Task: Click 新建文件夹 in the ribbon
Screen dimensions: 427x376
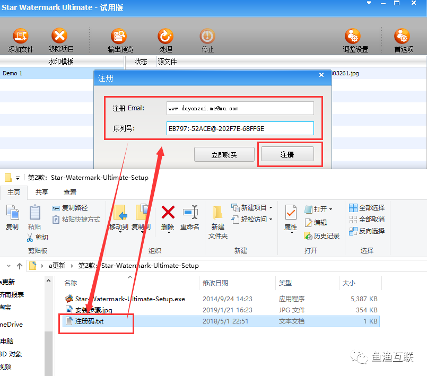Action: pos(218,222)
